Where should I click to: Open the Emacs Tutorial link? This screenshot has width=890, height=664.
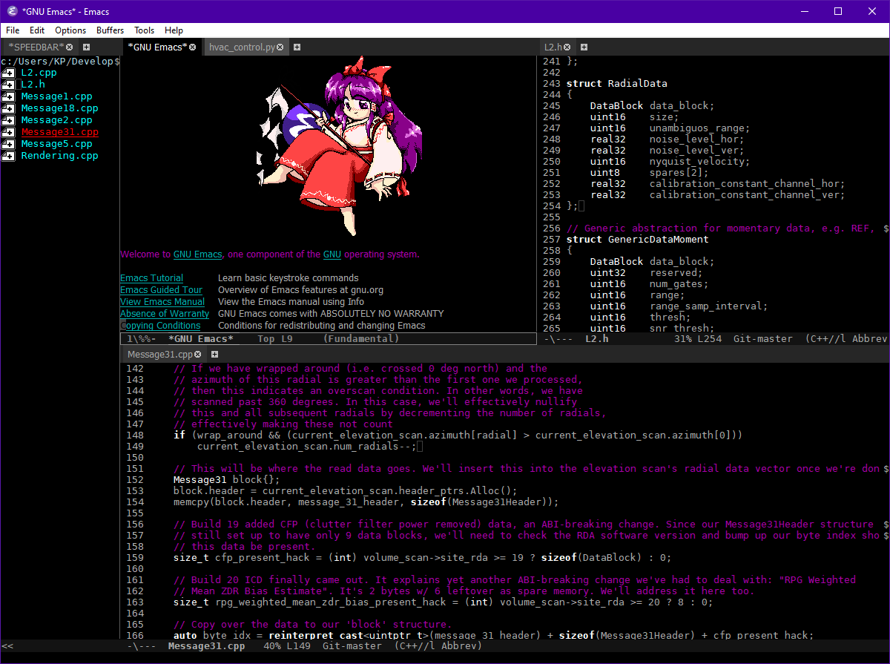(x=151, y=277)
